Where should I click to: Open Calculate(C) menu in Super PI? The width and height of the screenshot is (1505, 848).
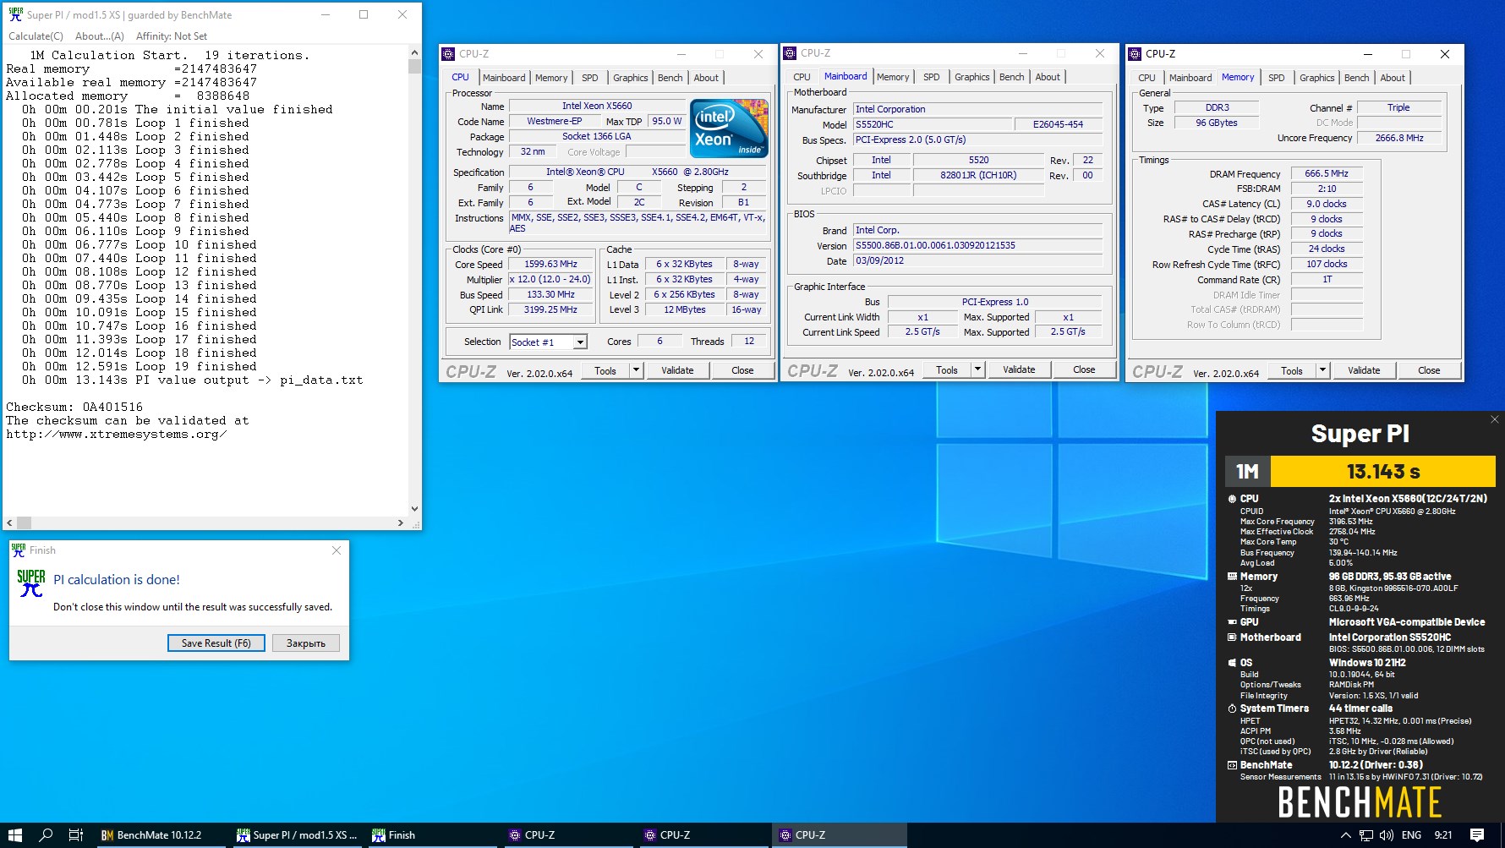pyautogui.click(x=36, y=36)
